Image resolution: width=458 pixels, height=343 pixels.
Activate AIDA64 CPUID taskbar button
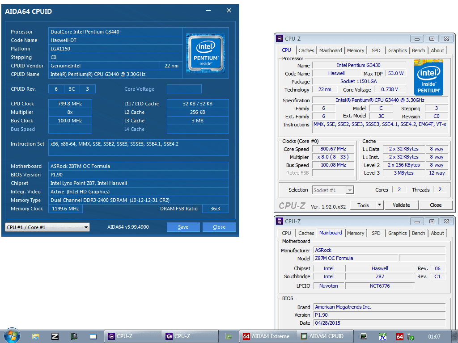(325, 336)
